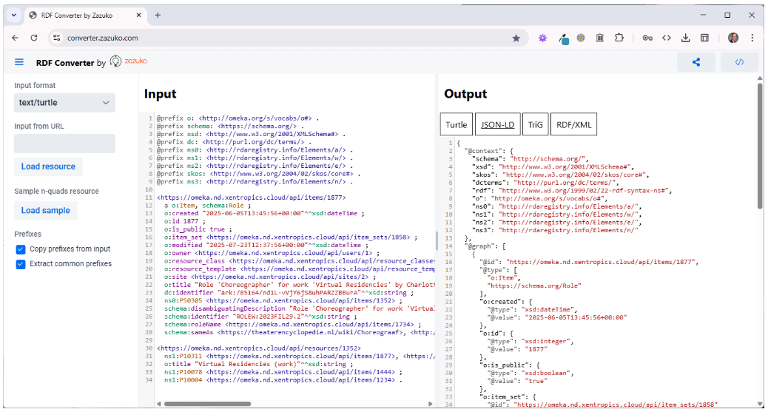
Task: Uncheck Extract common prefixes
Action: [x=20, y=264]
